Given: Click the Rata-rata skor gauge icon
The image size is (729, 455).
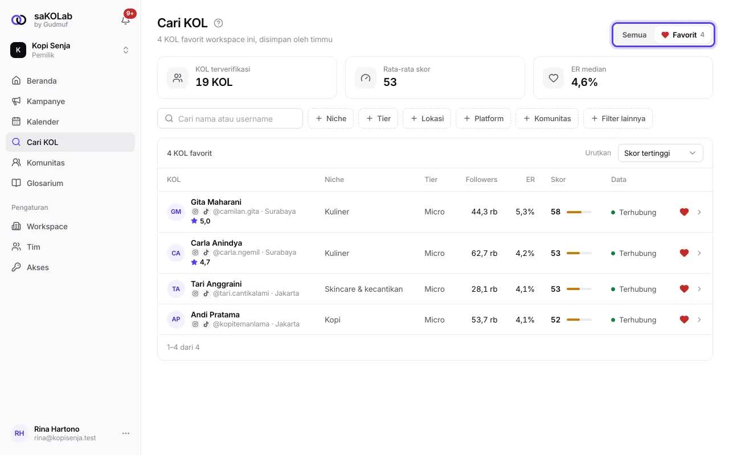Looking at the screenshot, I should [x=366, y=78].
